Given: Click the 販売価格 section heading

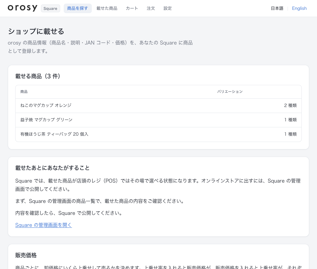Looking at the screenshot, I should [26, 255].
